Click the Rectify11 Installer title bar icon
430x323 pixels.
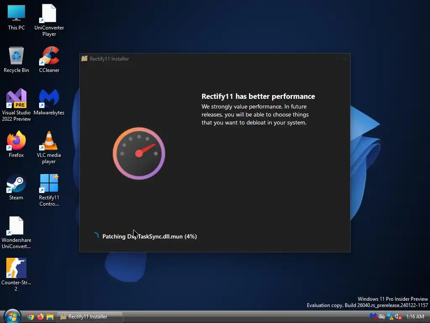[x=84, y=58]
